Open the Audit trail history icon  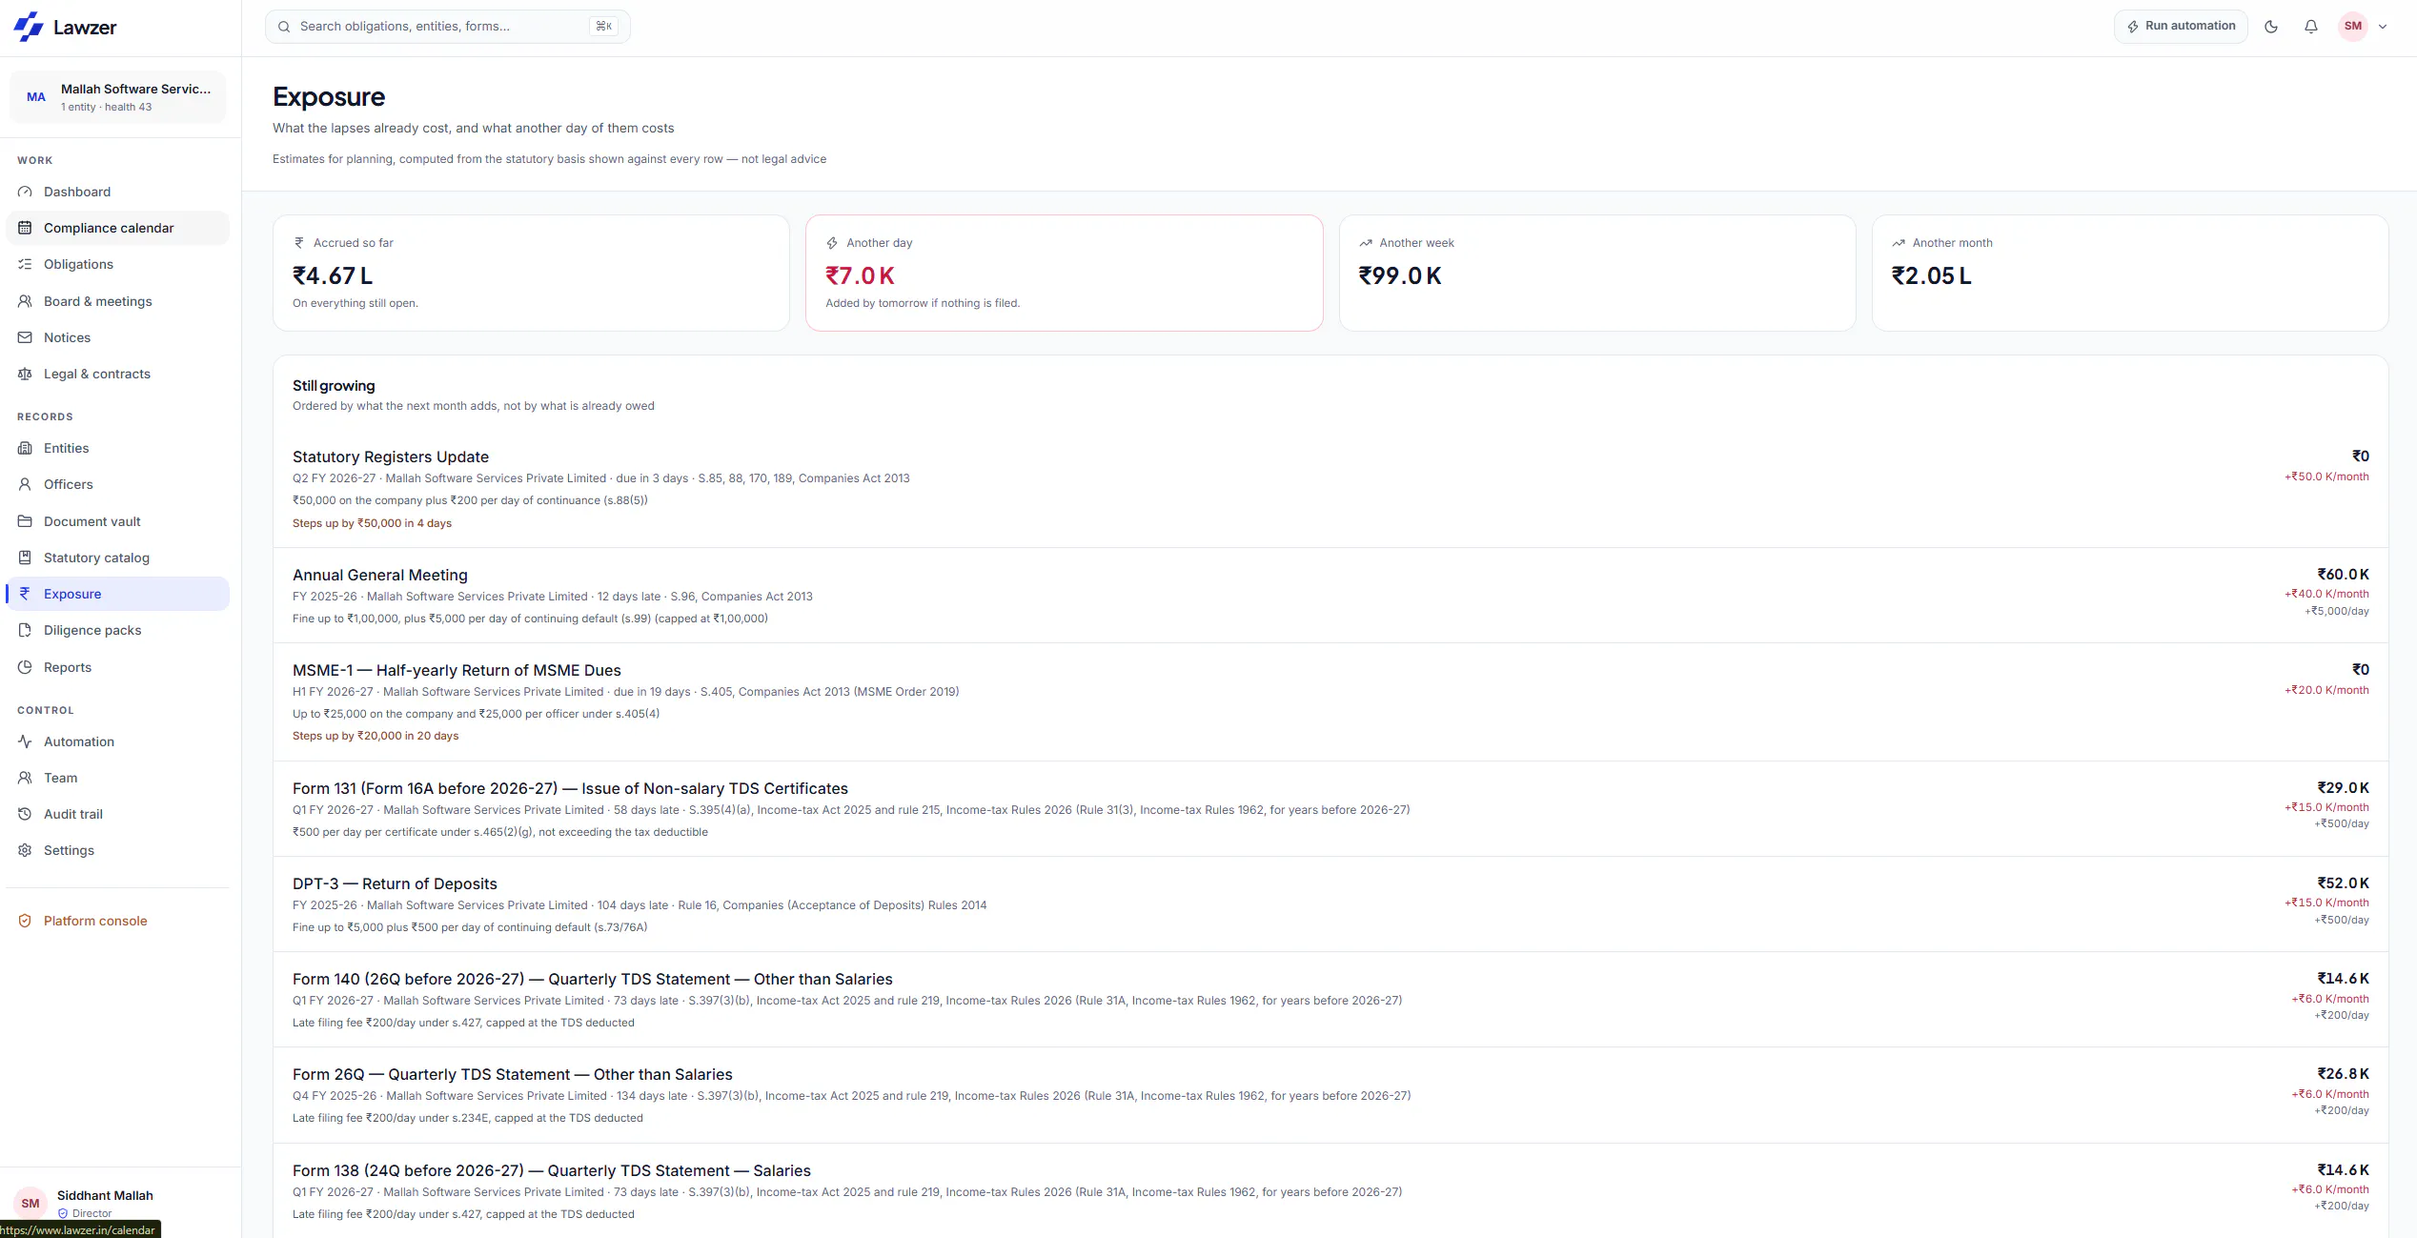(x=25, y=814)
